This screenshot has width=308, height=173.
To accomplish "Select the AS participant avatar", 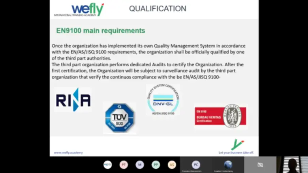I will (x=172, y=165).
